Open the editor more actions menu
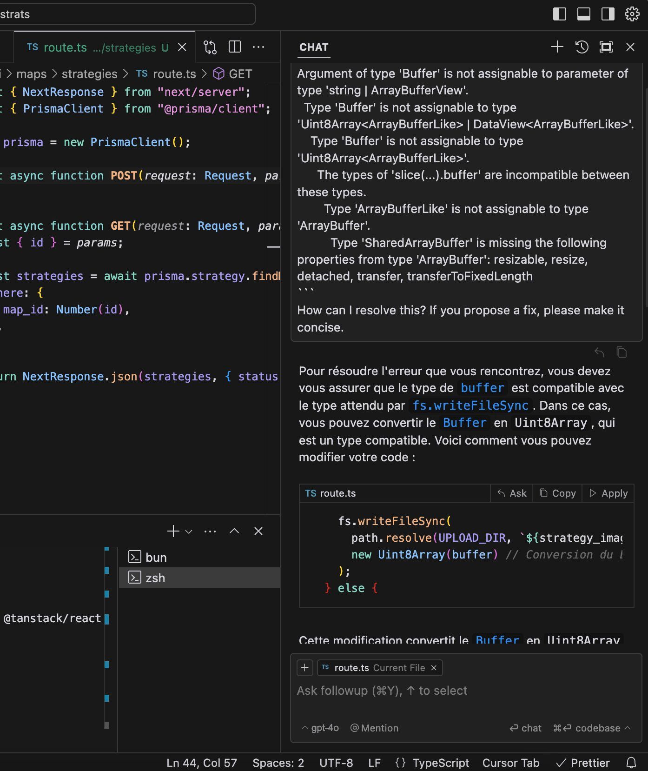Image resolution: width=648 pixels, height=771 pixels. 258,47
